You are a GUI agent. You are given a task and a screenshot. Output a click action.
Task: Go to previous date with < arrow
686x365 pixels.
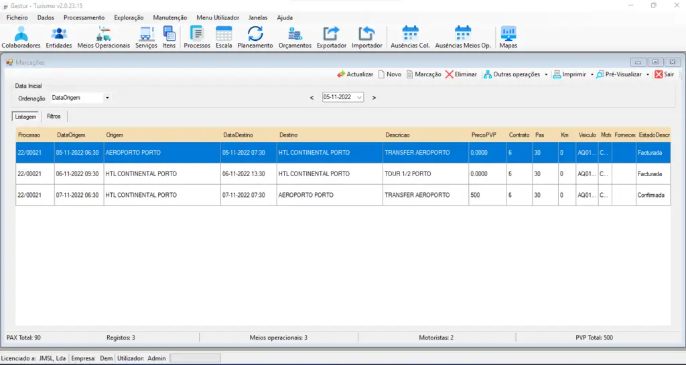pyautogui.click(x=312, y=98)
